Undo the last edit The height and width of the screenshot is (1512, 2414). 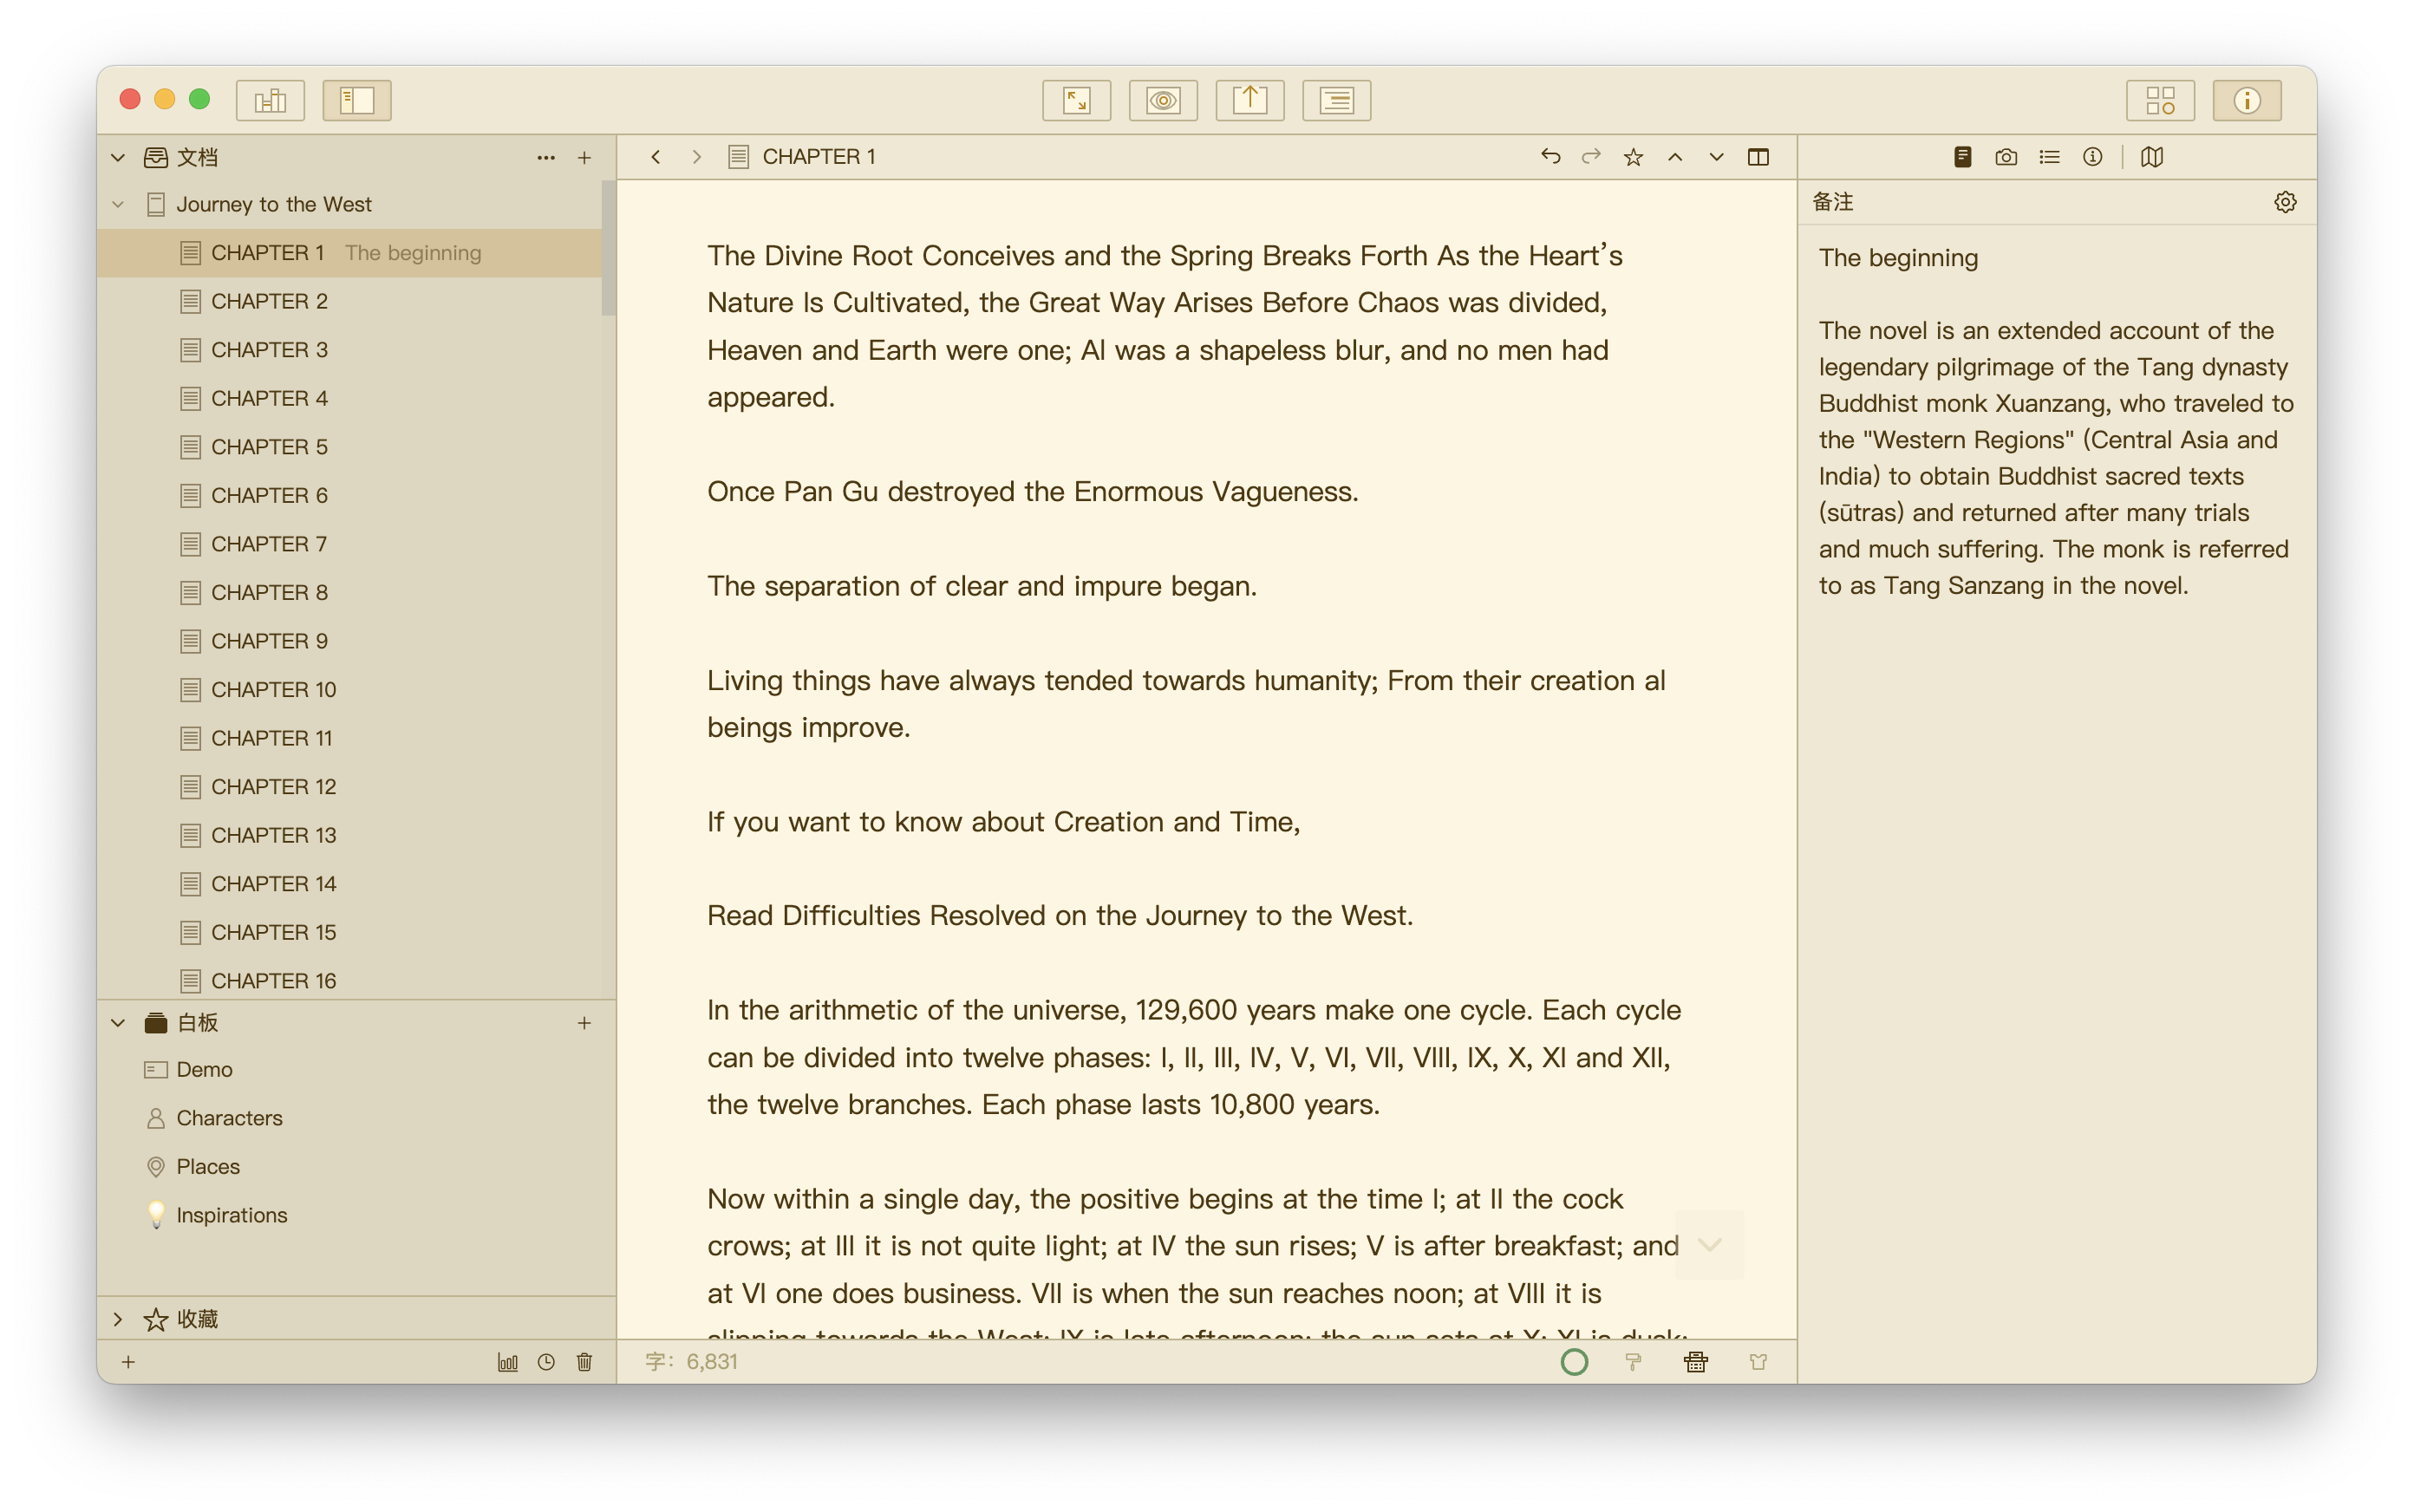pos(1551,157)
